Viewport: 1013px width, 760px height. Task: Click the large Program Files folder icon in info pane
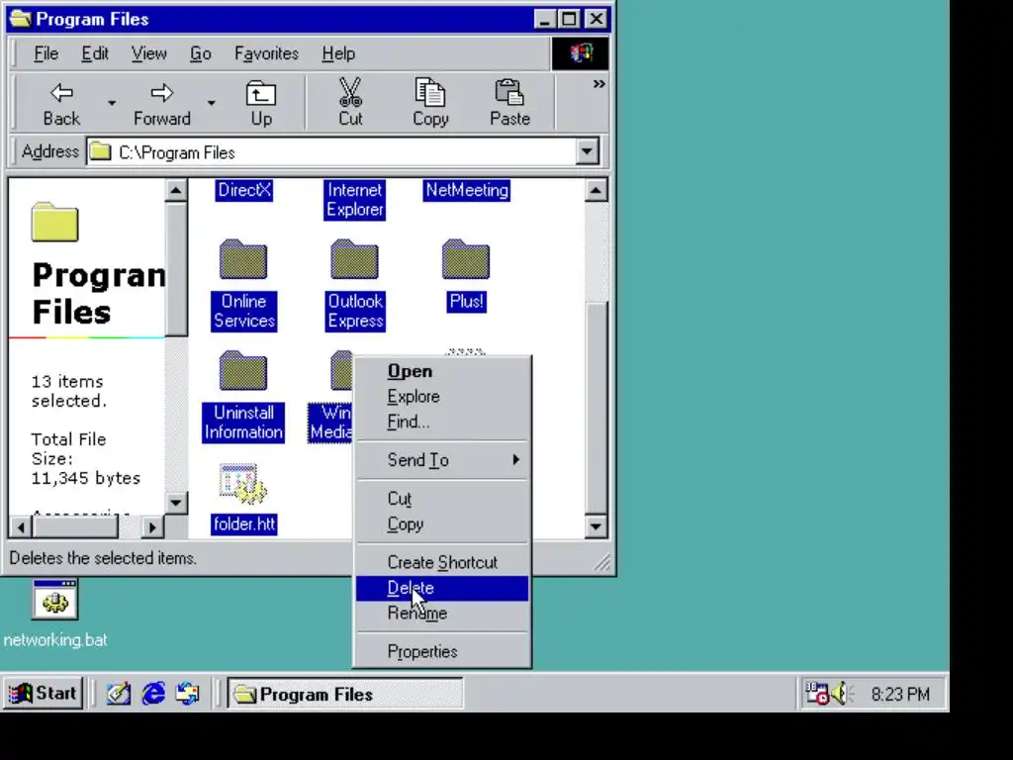pos(55,223)
